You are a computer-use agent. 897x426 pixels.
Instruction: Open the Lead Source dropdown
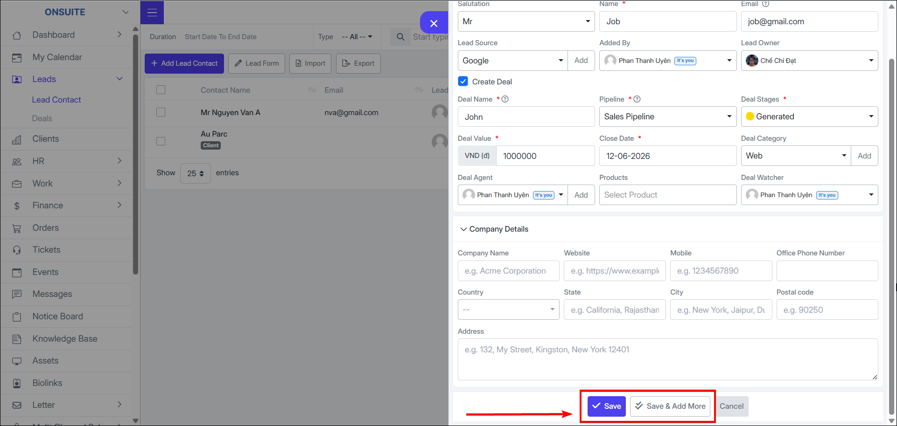click(513, 61)
